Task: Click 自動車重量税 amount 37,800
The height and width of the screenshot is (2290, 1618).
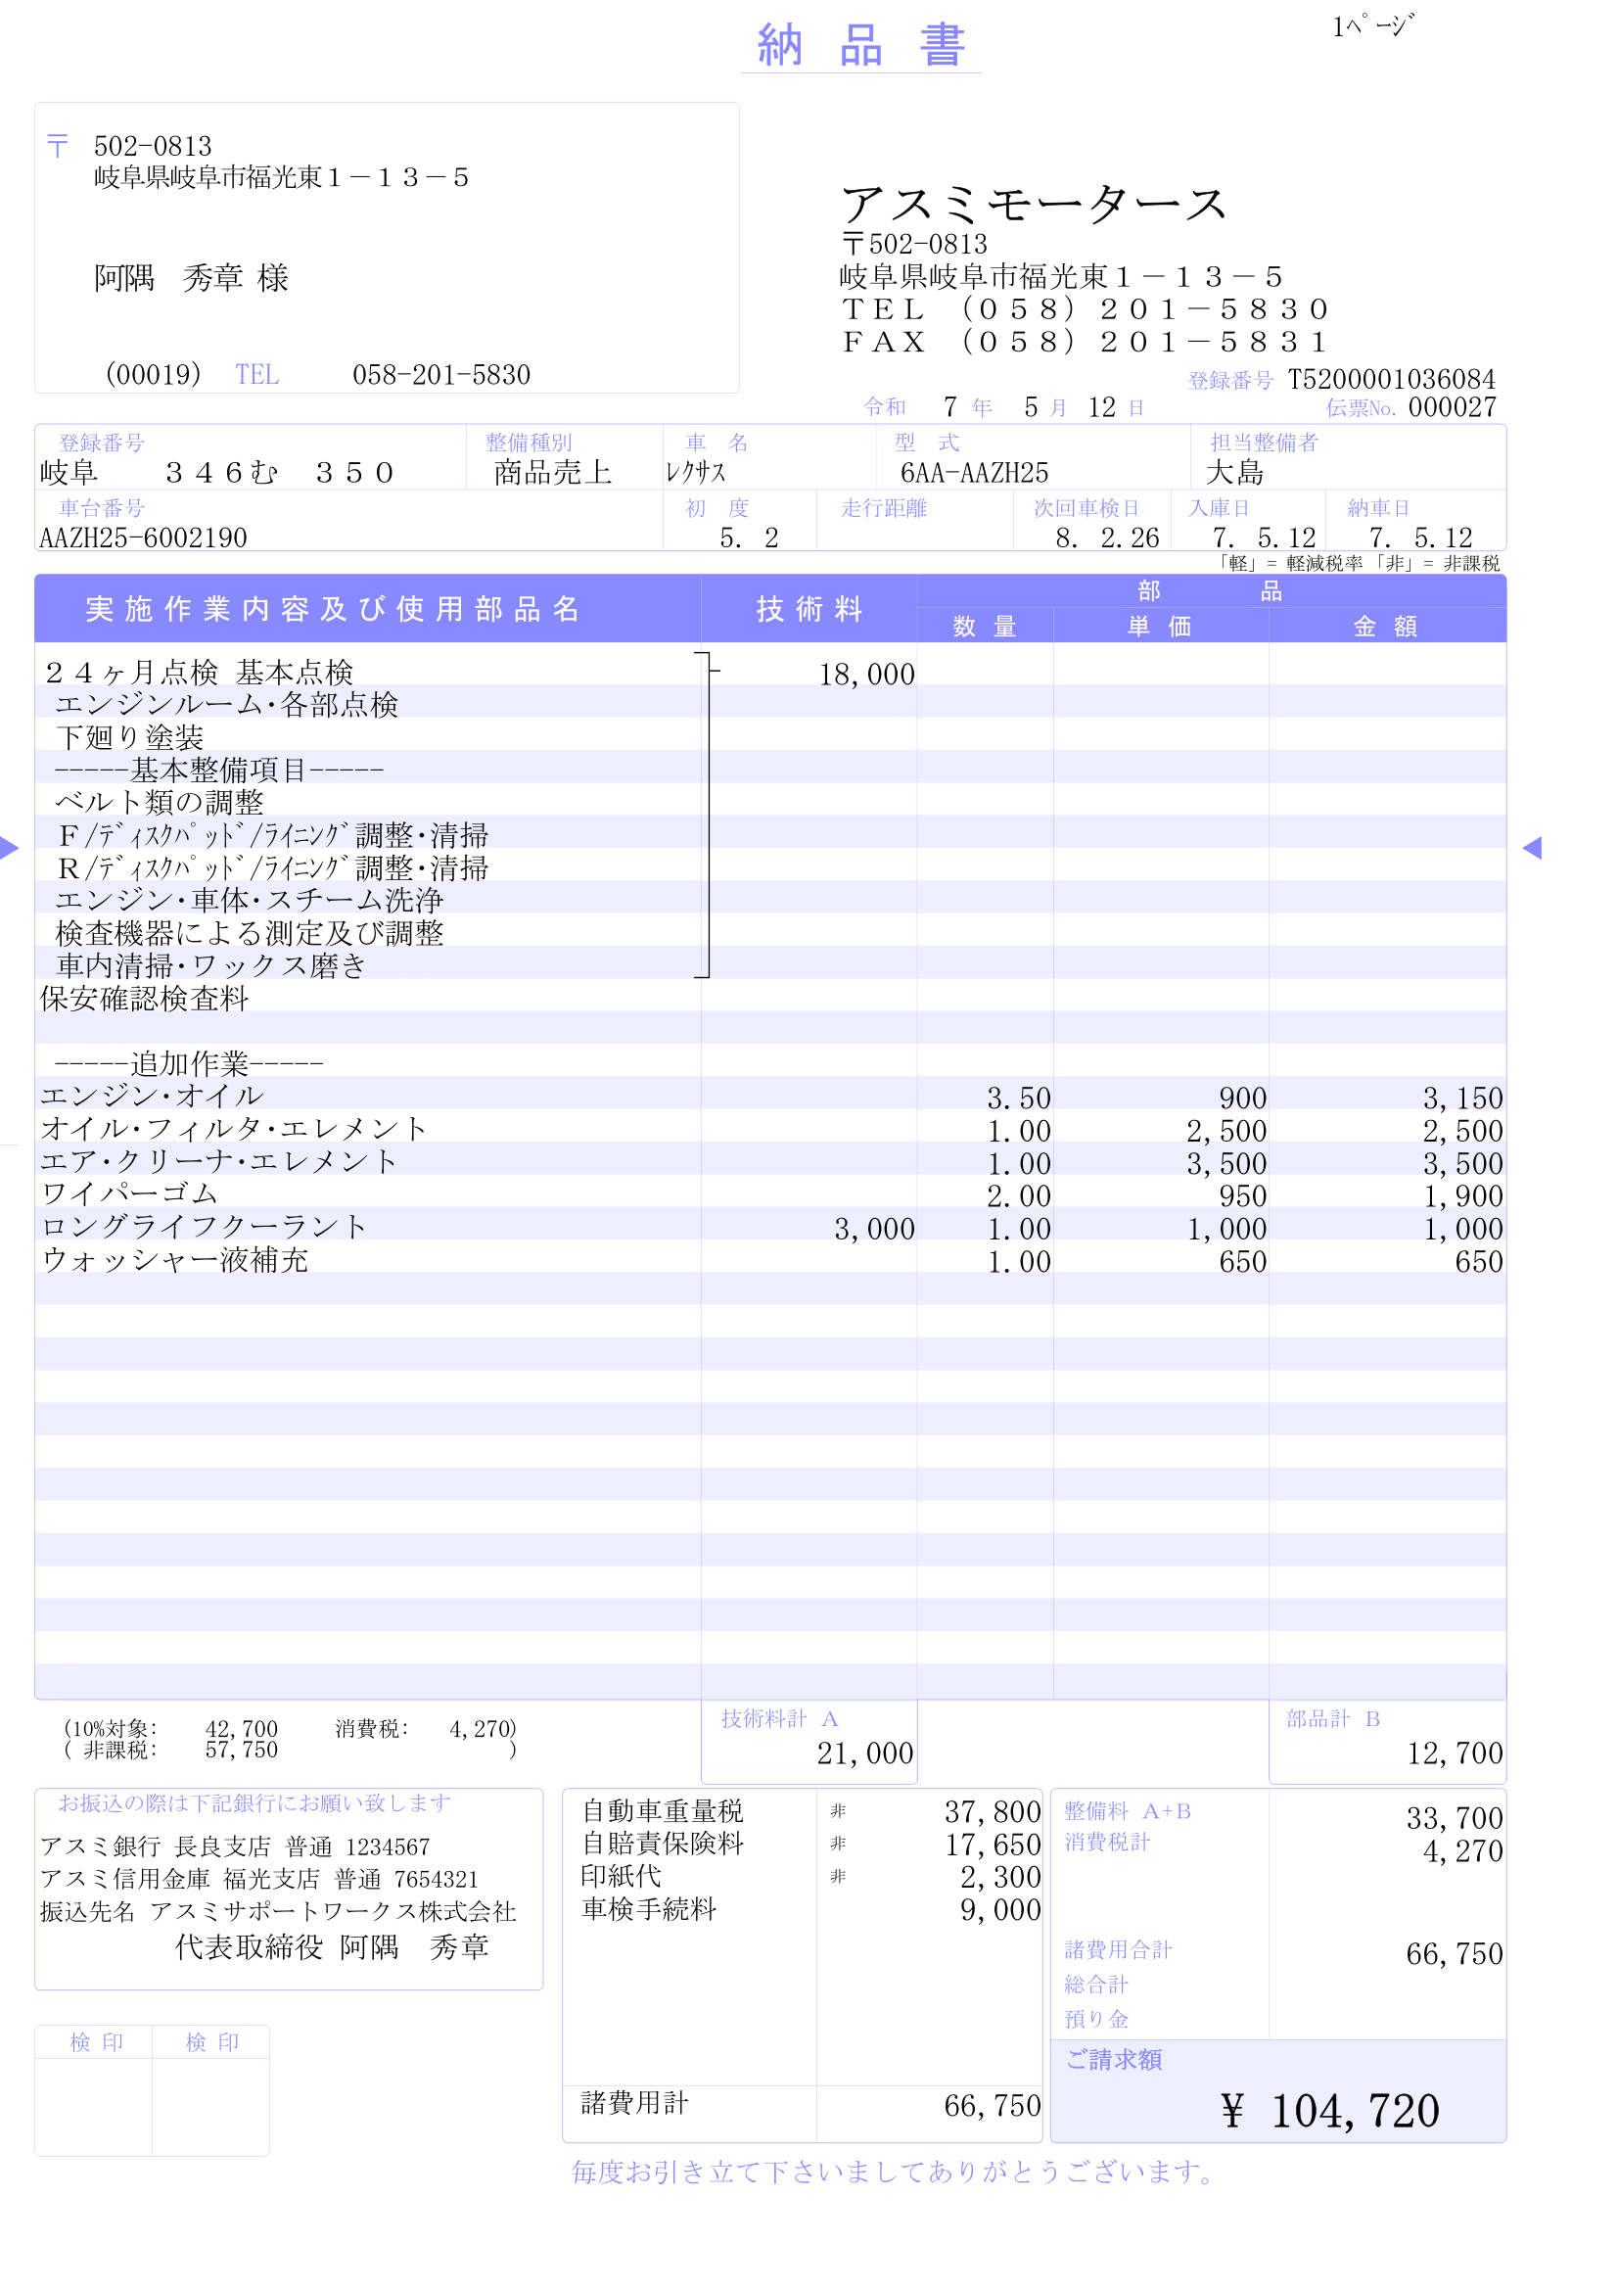Action: [992, 1812]
